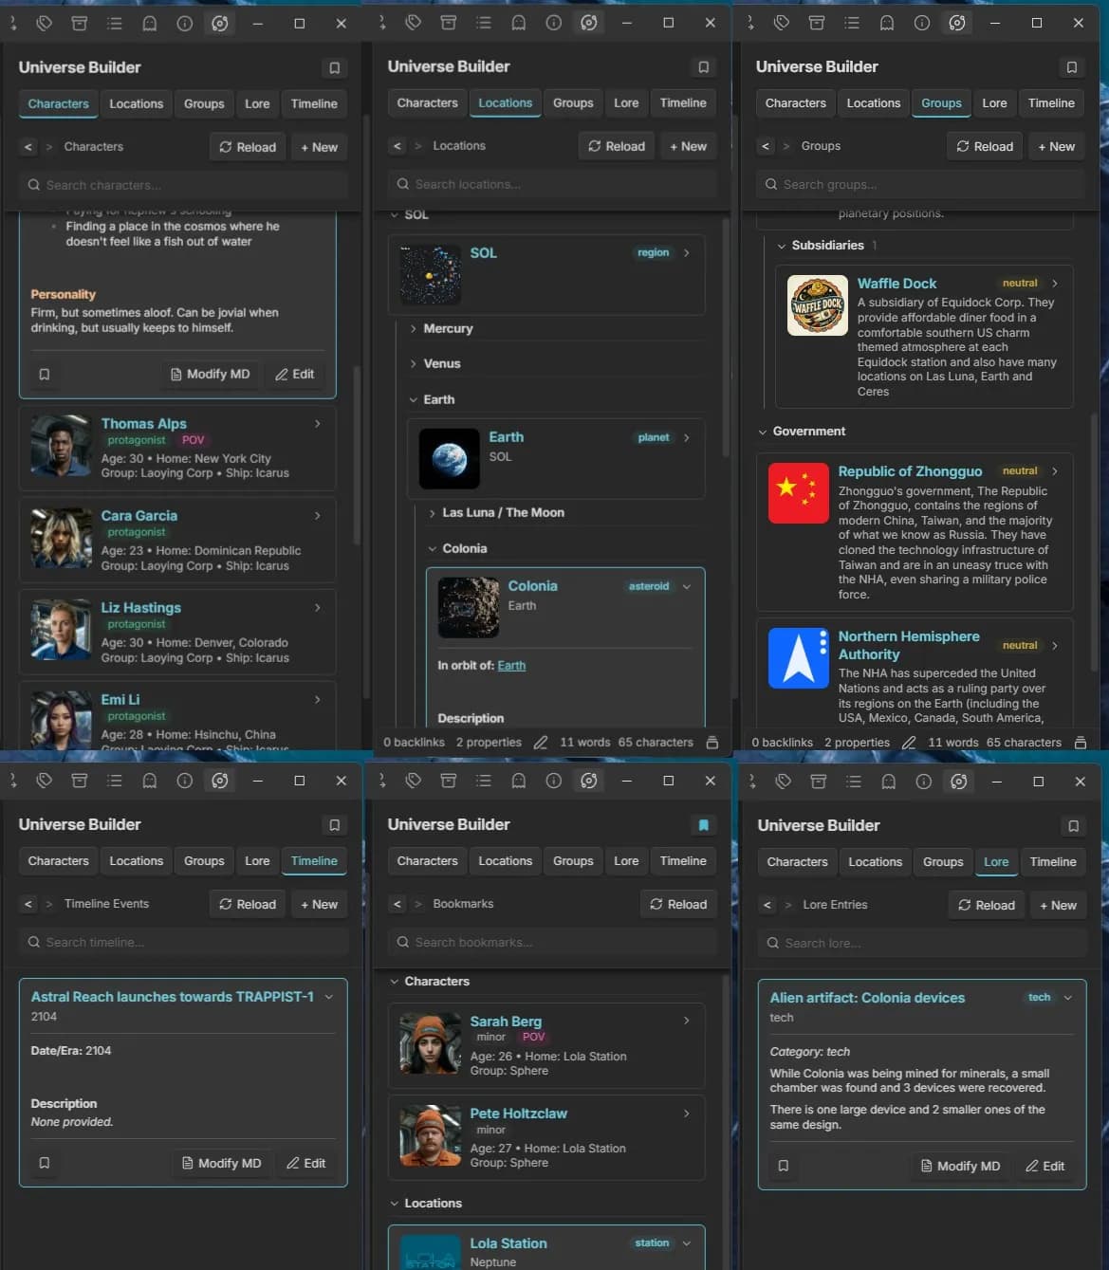The height and width of the screenshot is (1270, 1109).
Task: Toggle the bookmarks view in the Groups window header
Action: click(x=1072, y=67)
